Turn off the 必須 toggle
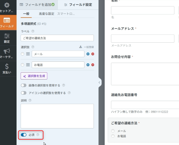This screenshot has height=145, width=179. pyautogui.click(x=24, y=135)
